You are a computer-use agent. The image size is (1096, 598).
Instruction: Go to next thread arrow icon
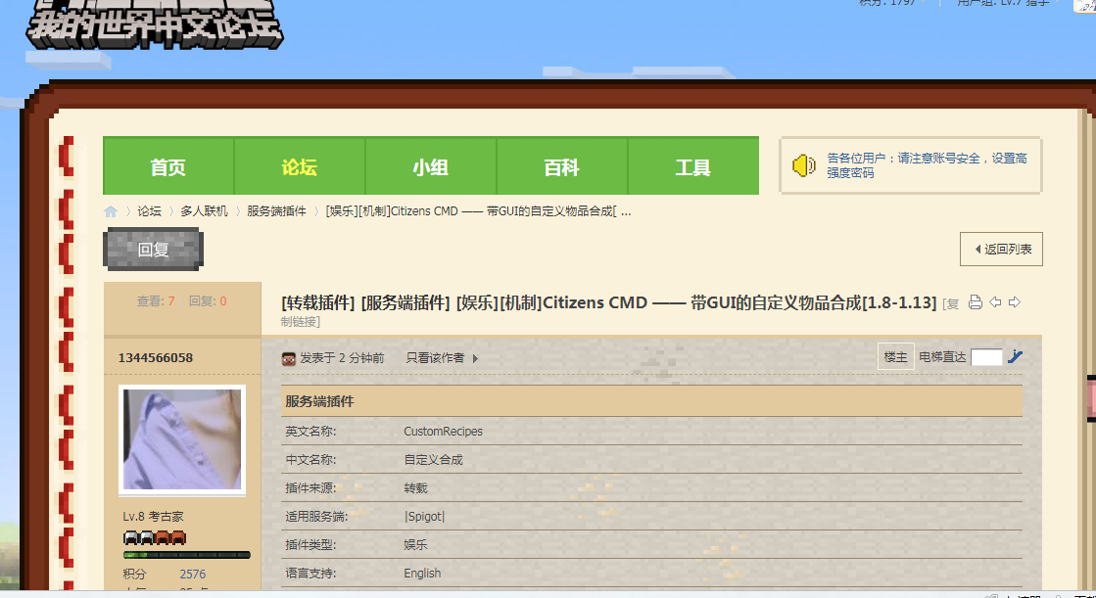(x=1015, y=301)
